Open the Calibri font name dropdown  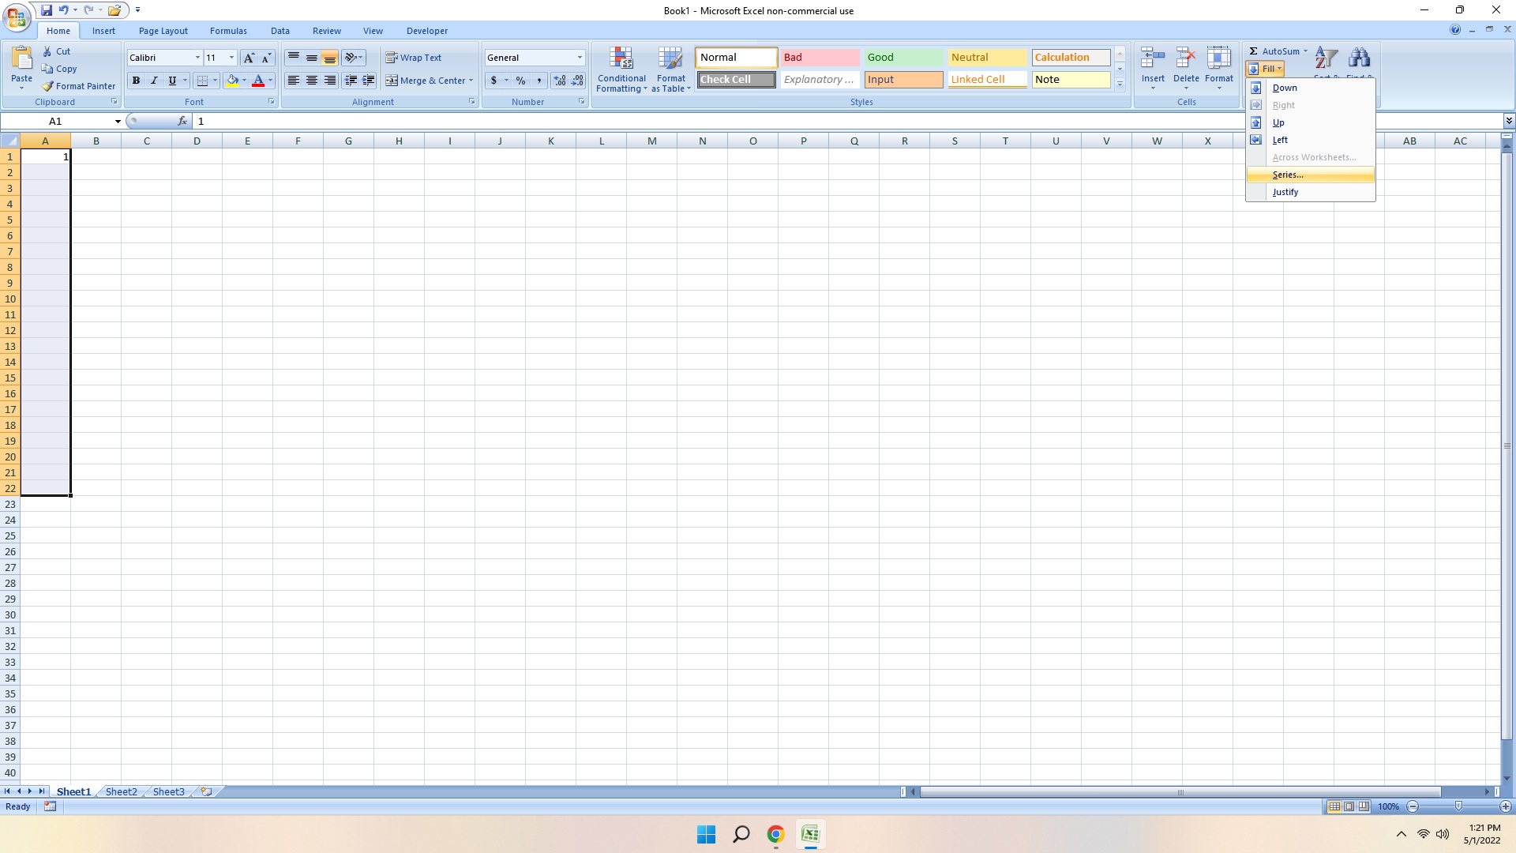pos(197,58)
